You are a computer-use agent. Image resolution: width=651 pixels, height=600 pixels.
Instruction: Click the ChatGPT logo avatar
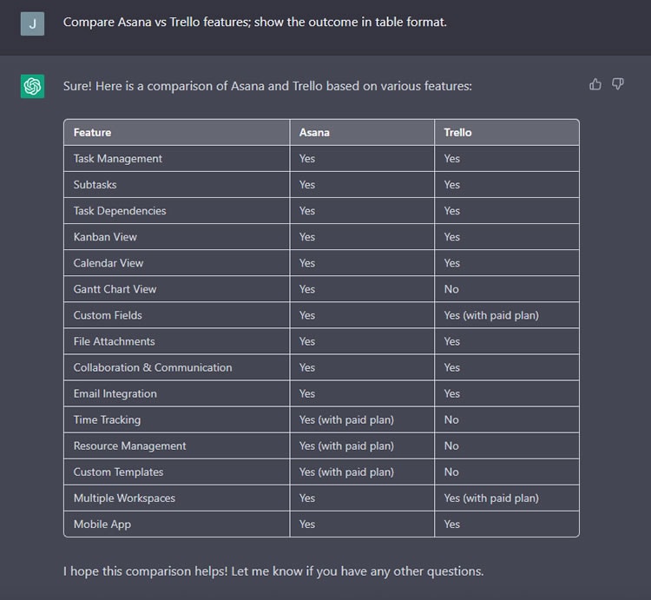point(32,86)
